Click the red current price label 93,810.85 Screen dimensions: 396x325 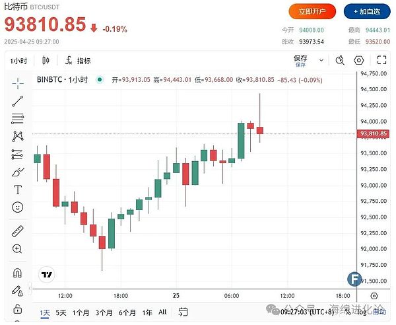(x=373, y=134)
